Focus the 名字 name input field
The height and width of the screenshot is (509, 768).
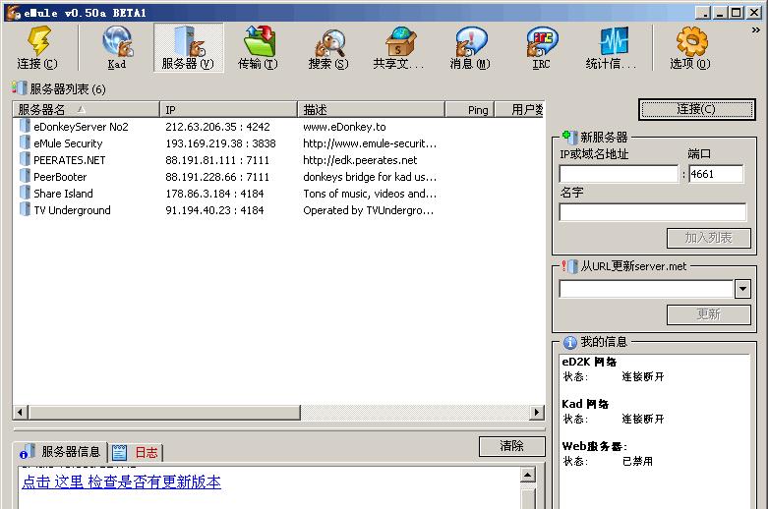coord(653,212)
